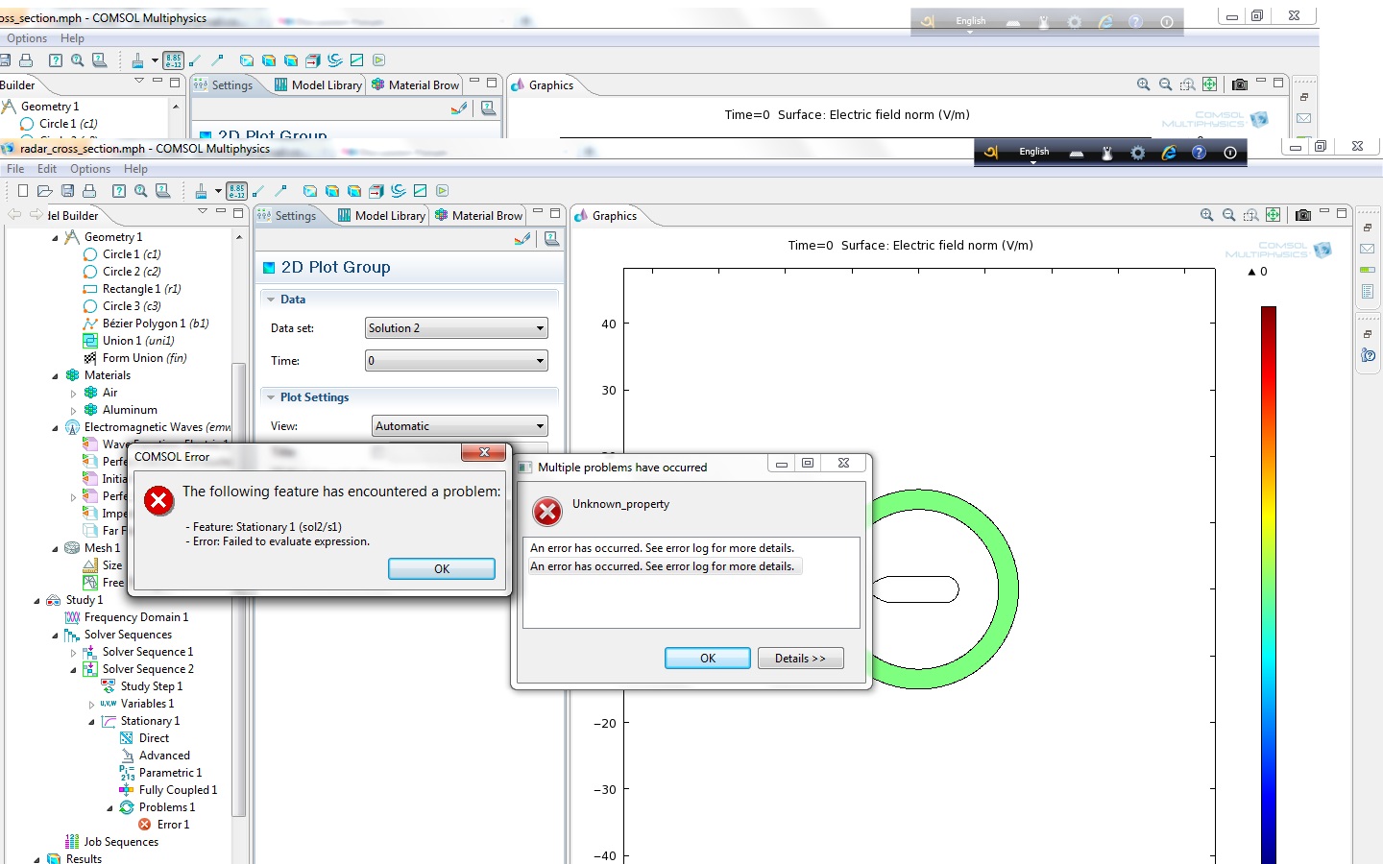Viewport: 1383px width, 864px height.
Task: Click the green Progress bar icon in sidebar
Action: (x=1368, y=270)
